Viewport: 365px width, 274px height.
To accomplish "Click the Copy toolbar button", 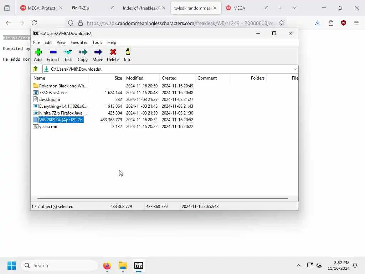I will (83, 55).
